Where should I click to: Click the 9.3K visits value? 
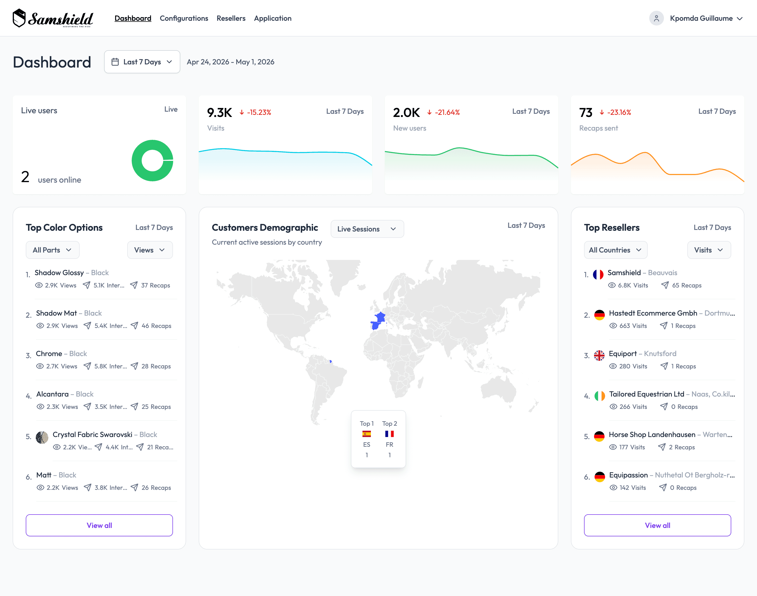click(x=219, y=112)
